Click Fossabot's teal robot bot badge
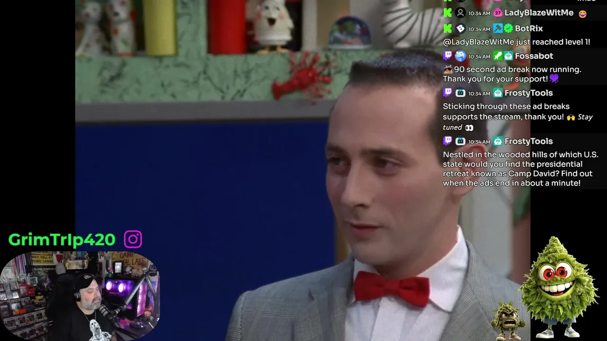 click(508, 56)
